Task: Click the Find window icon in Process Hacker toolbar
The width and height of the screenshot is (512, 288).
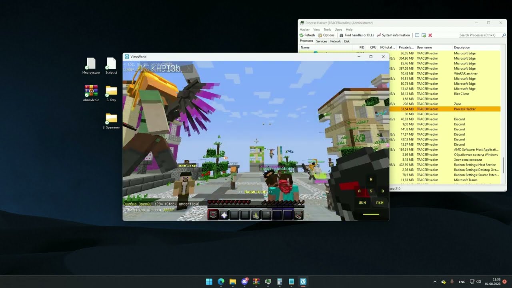Action: (417, 35)
